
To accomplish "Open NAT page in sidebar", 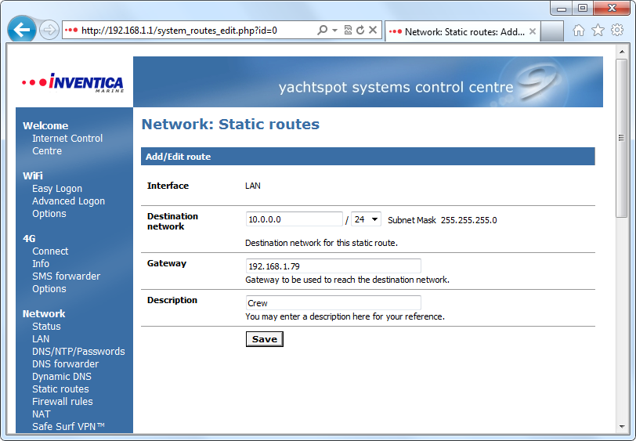I will [42, 414].
